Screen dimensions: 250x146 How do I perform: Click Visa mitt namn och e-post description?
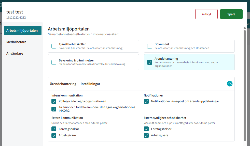coord(179,123)
